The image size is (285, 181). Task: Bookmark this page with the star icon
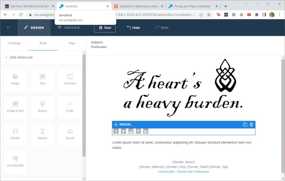click(x=209, y=15)
